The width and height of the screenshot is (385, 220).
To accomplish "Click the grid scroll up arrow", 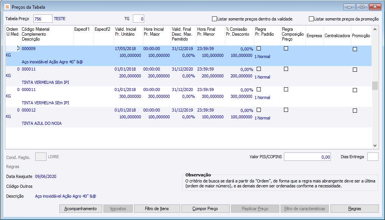I will [x=375, y=29].
